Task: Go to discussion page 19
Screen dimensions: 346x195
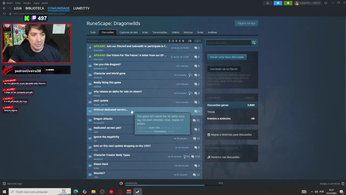Action: click(x=190, y=41)
